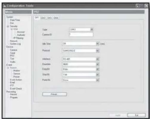Open the Type dropdown
150x119 pixels.
point(81,29)
